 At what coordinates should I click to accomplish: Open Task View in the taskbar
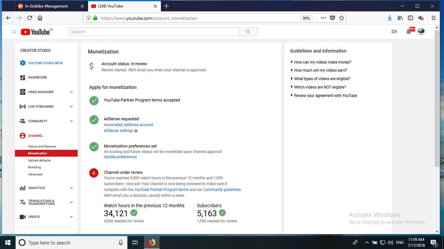[x=135, y=242]
